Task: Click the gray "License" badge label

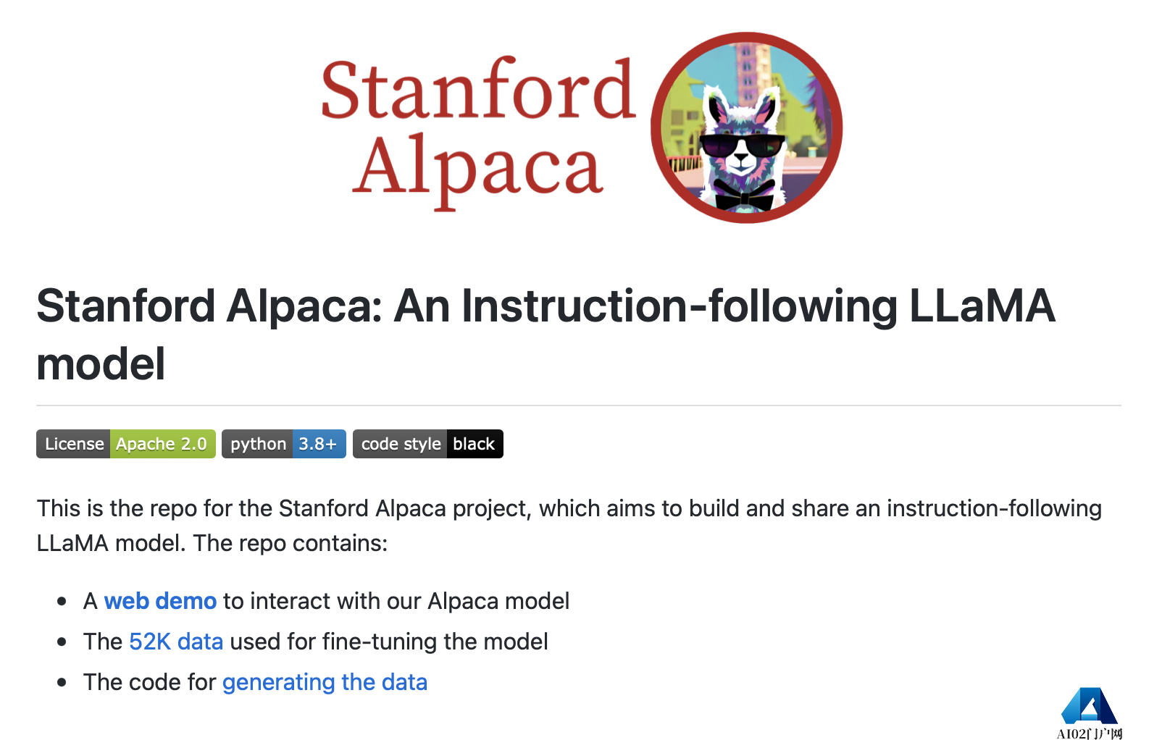Action: coord(74,444)
